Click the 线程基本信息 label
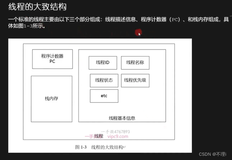The image size is (232, 160). click(122, 118)
